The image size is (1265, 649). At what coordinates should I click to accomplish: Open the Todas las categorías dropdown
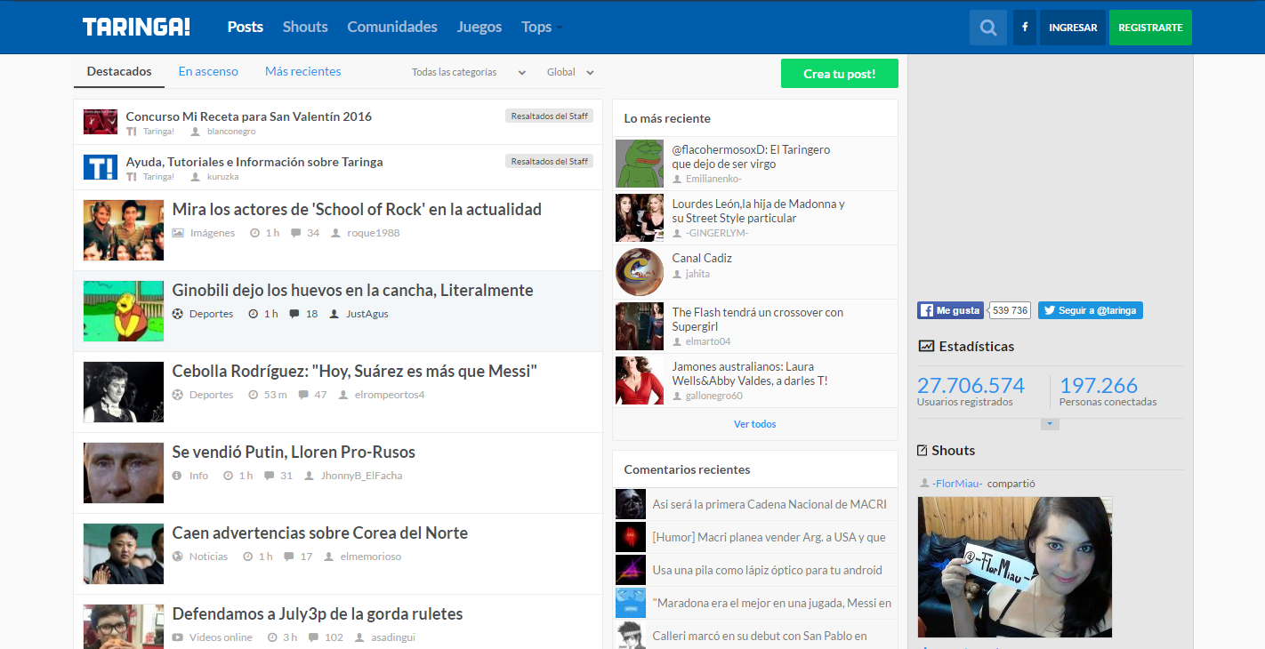(470, 72)
